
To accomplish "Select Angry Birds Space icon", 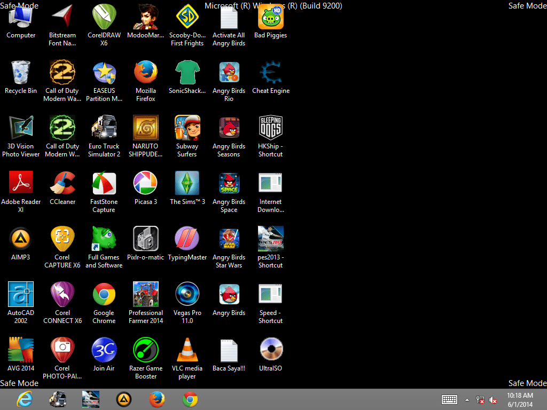I will (x=229, y=183).
